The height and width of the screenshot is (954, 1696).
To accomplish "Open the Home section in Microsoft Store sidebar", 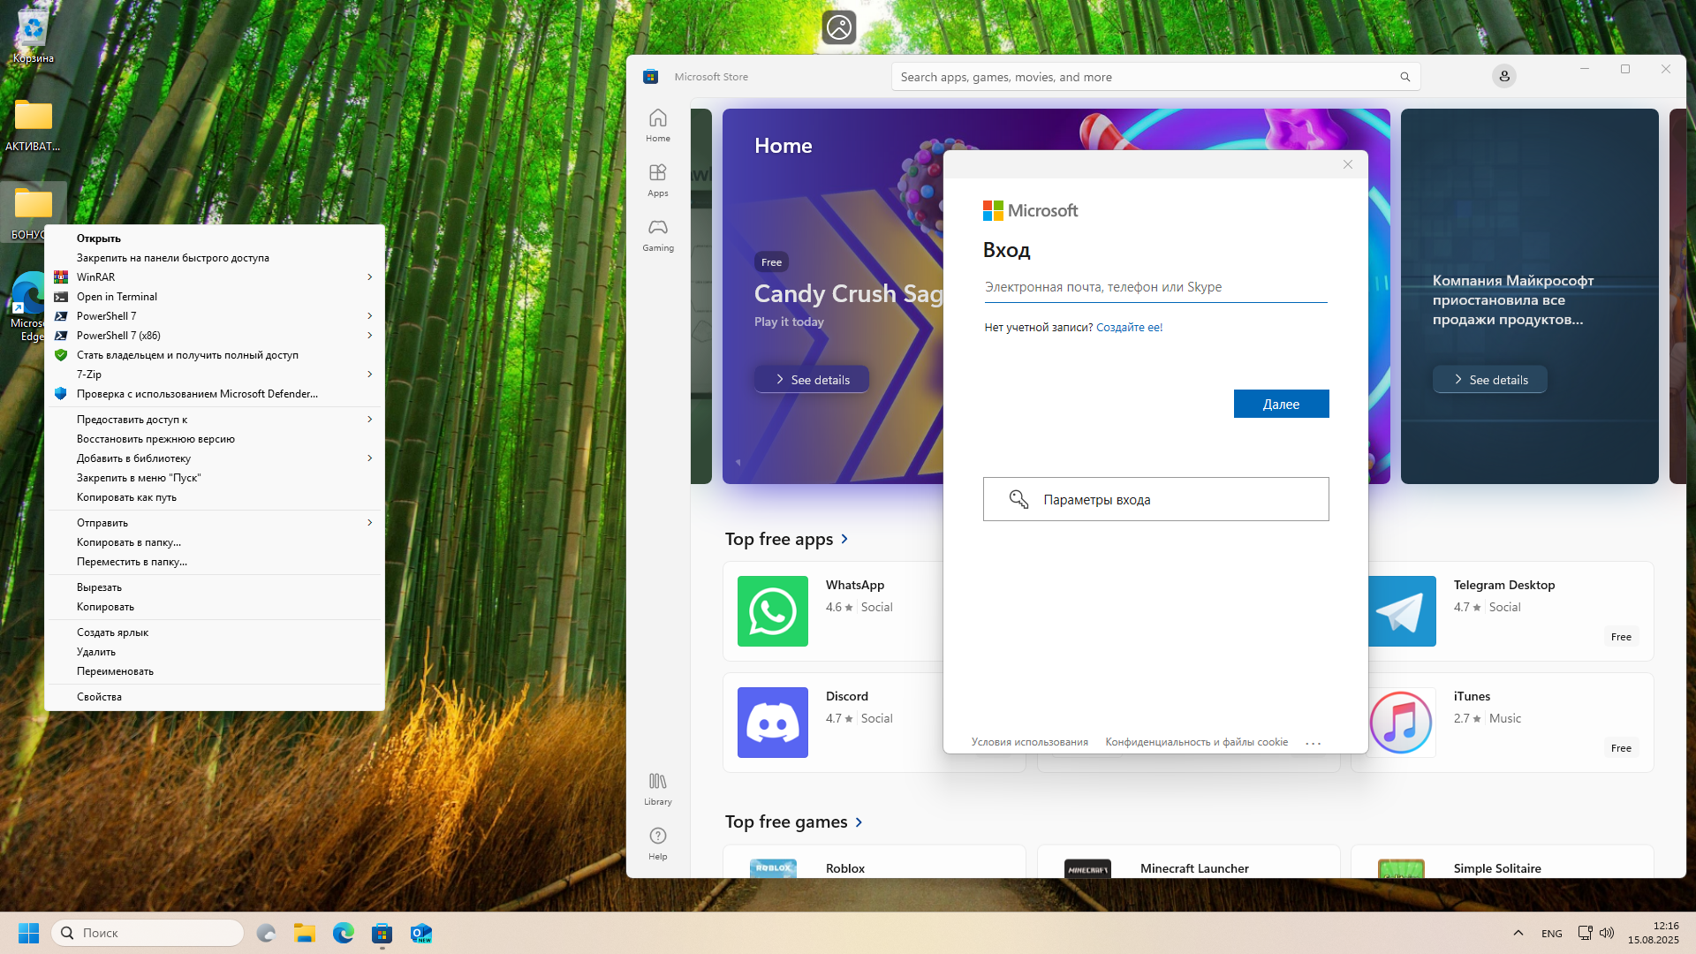I will [x=657, y=125].
